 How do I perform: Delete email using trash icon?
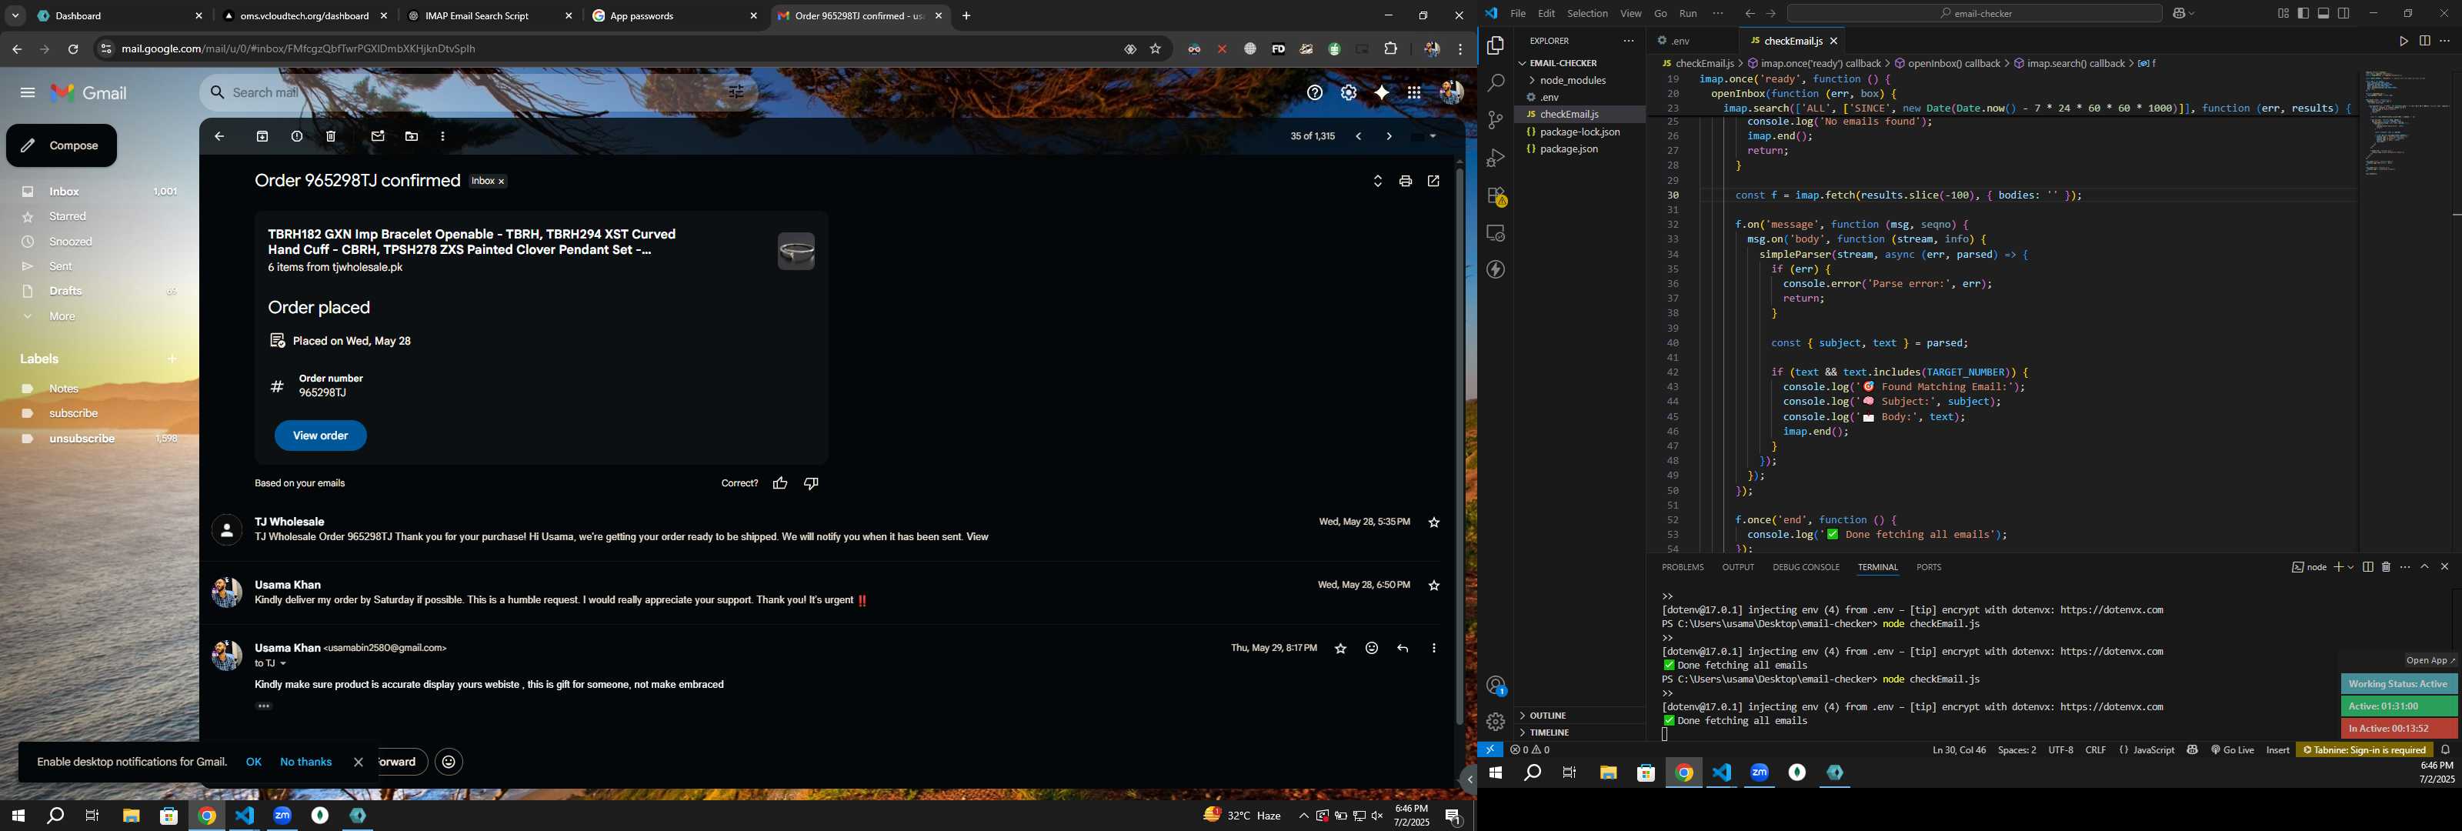coord(332,137)
